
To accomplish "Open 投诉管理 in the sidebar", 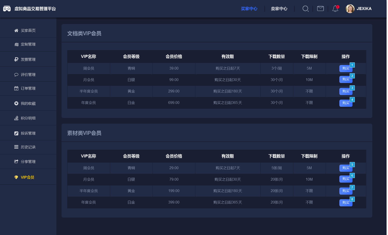I will (x=28, y=133).
